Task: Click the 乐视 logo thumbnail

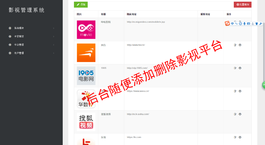Action: (86, 141)
